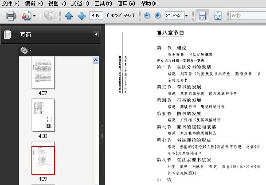Go to next page down arrow
This screenshot has height=185, width=266.
click(82, 16)
